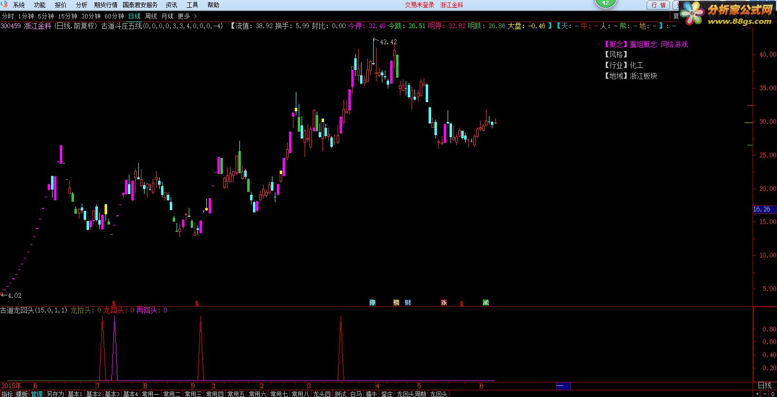Image resolution: width=777 pixels, height=397 pixels.
Task: Select the 白马 template
Action: (x=356, y=394)
